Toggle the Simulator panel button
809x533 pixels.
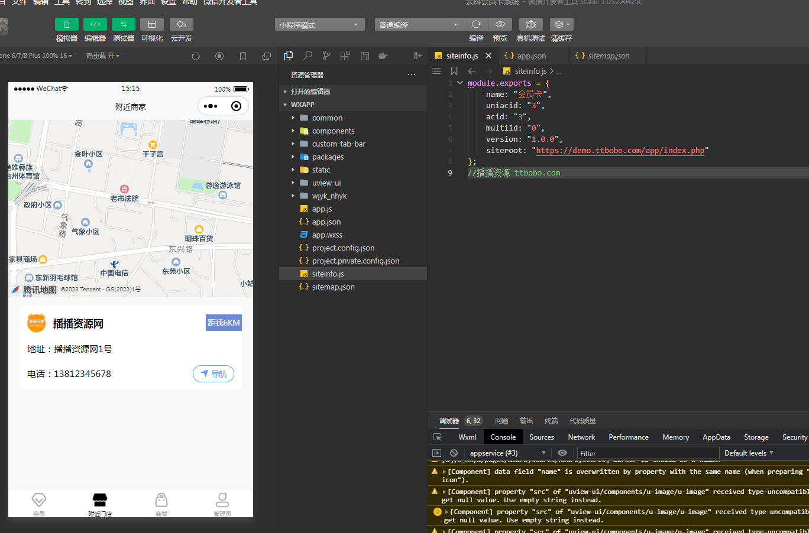click(67, 24)
